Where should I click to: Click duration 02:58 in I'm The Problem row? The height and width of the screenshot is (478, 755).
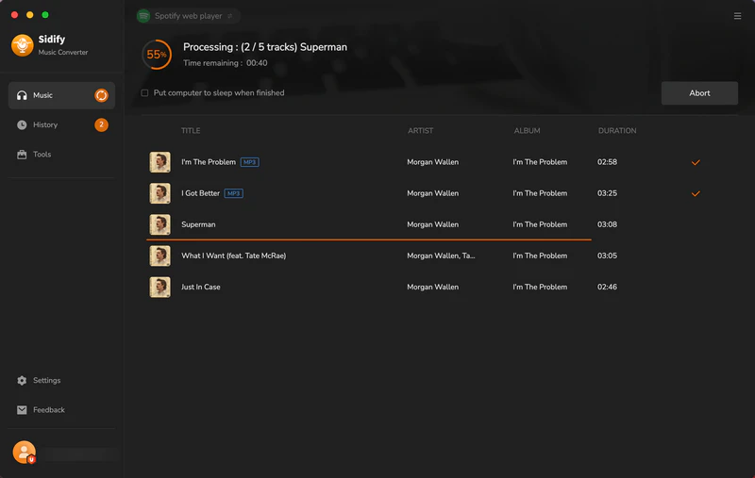pyautogui.click(x=607, y=162)
